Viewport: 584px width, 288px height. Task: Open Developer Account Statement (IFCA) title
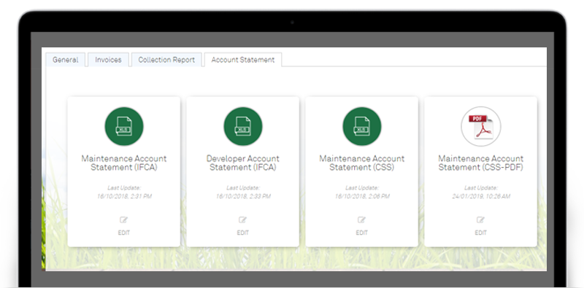coord(243,163)
